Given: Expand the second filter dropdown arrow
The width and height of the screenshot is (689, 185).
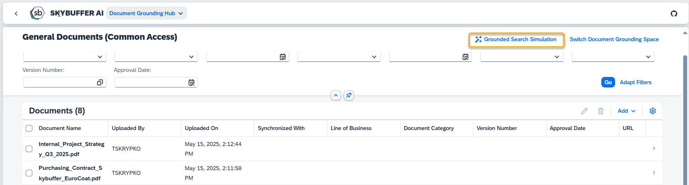Looking at the screenshot, I should pyautogui.click(x=191, y=57).
